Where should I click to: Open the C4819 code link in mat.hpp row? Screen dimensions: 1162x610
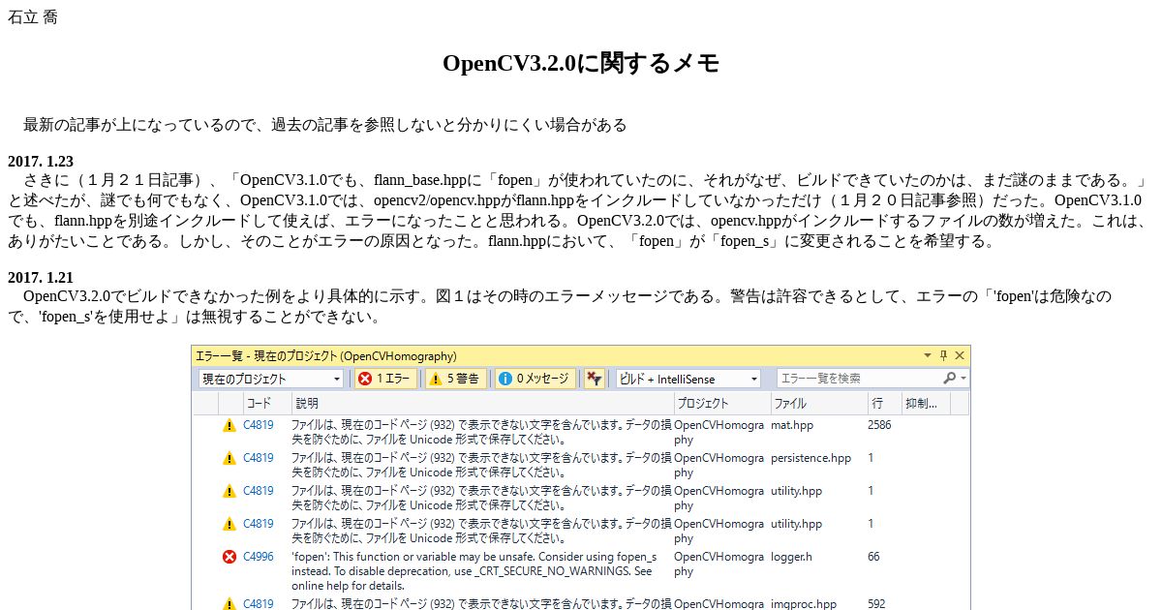coord(258,425)
